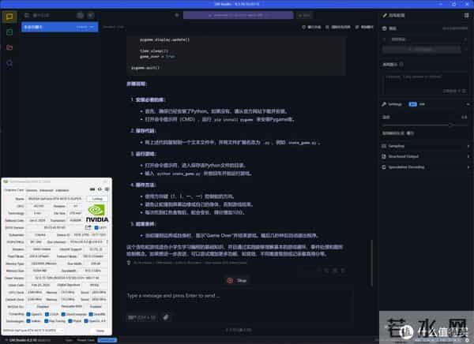Screen dimensions: 474x344
Task: Click the Close button in GPU-Z
Action: (x=100, y=331)
